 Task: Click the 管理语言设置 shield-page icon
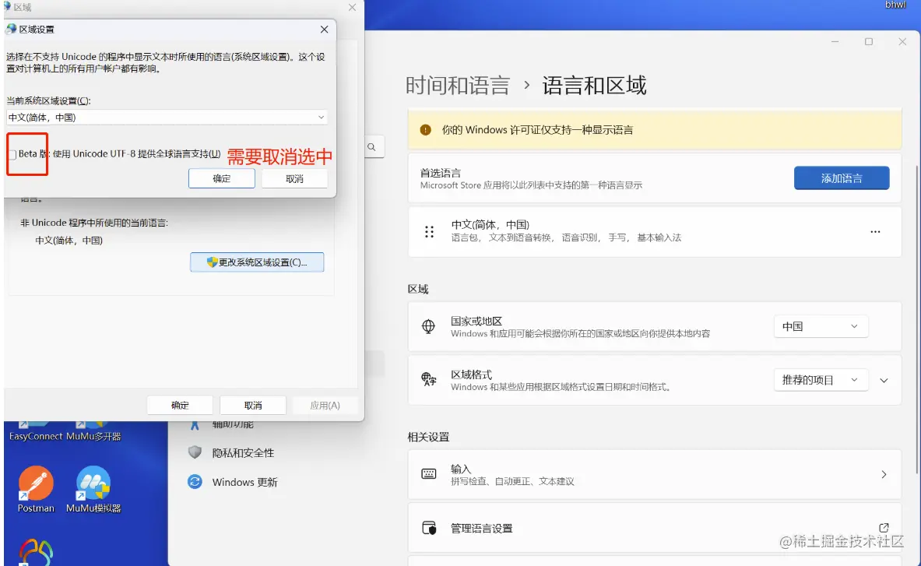[x=430, y=528]
